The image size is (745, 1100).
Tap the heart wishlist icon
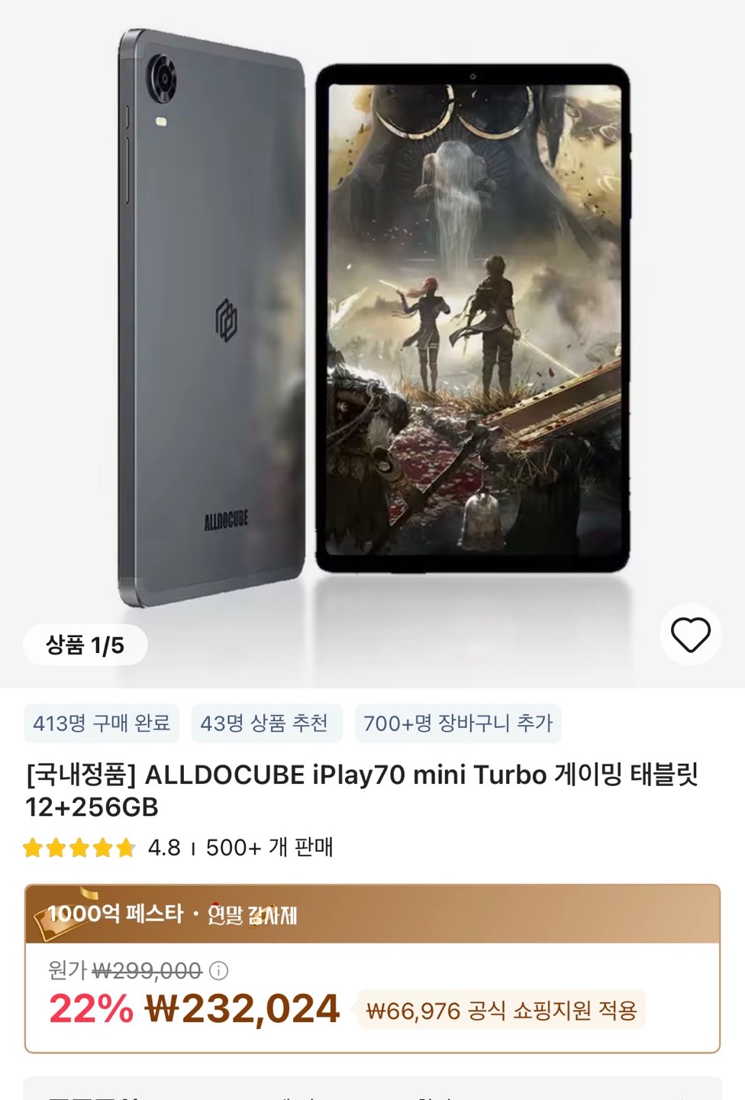pyautogui.click(x=690, y=635)
